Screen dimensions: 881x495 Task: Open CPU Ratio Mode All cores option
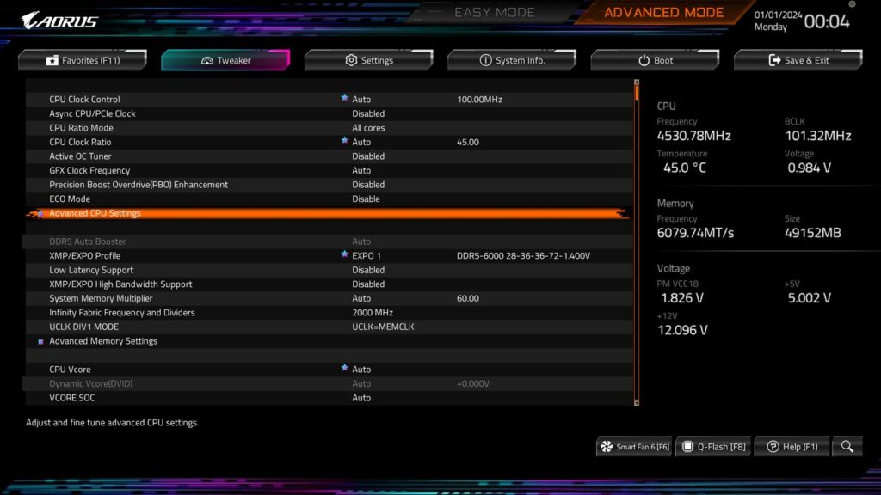tap(368, 128)
